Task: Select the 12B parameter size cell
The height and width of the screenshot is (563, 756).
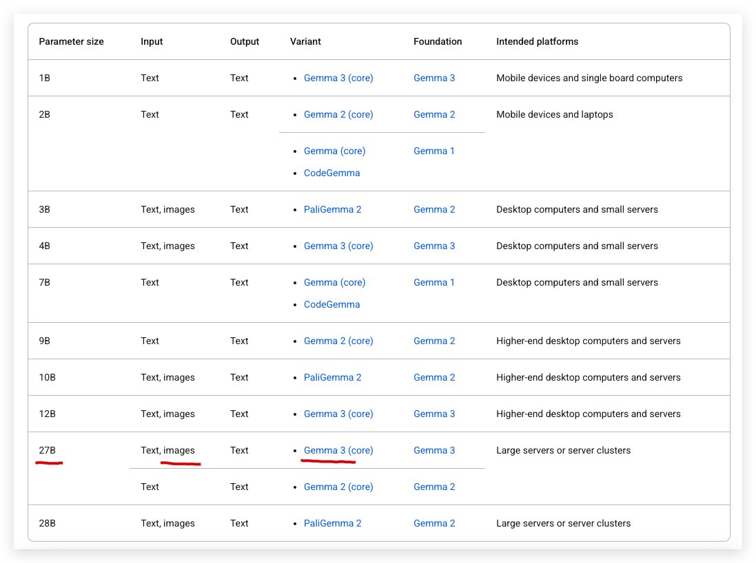Action: click(48, 414)
